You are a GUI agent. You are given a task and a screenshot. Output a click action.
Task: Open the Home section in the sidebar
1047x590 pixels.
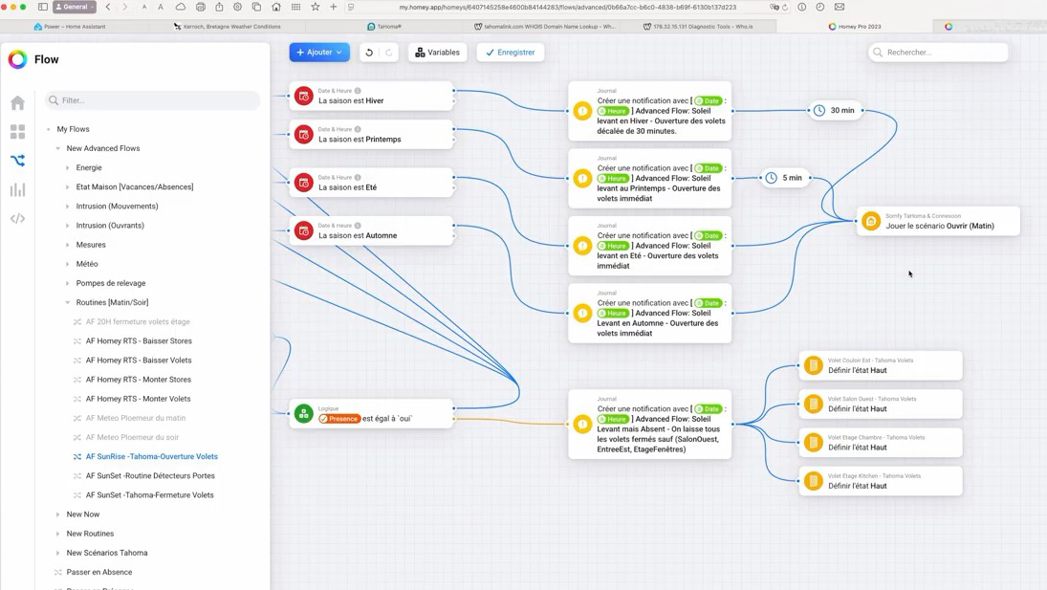[17, 102]
